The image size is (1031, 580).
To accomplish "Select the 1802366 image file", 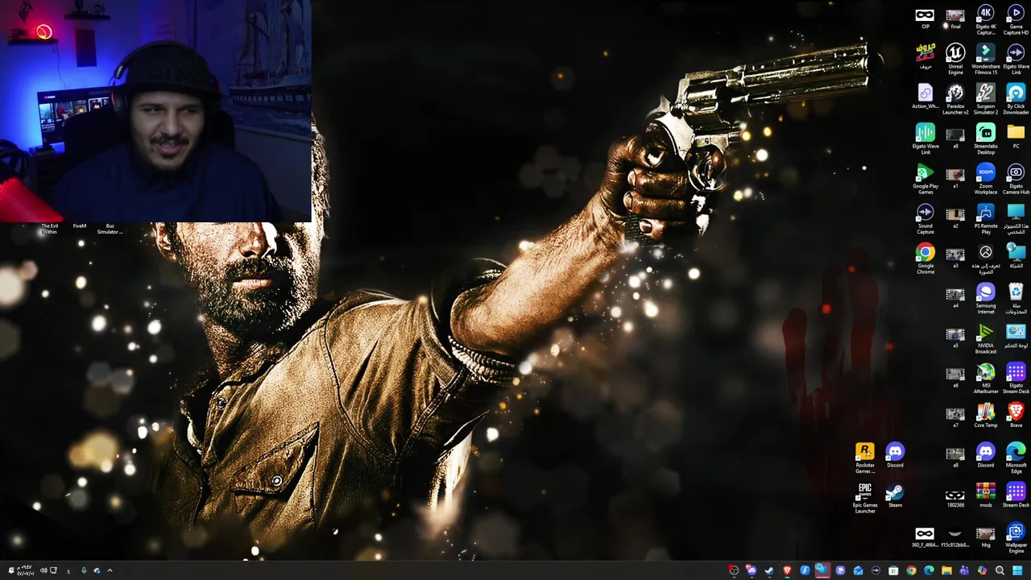I will coord(955,497).
